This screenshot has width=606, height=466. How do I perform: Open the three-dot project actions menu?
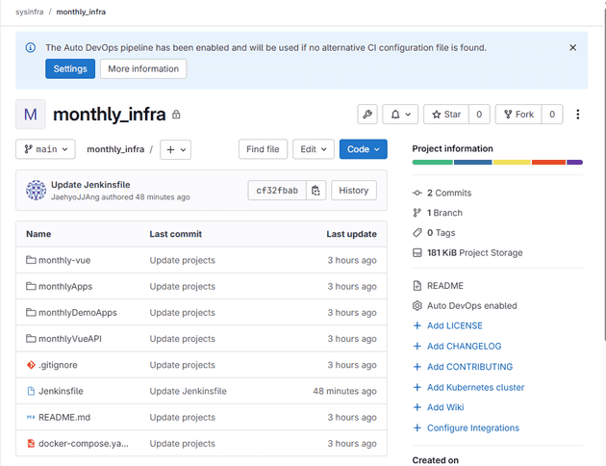[577, 115]
